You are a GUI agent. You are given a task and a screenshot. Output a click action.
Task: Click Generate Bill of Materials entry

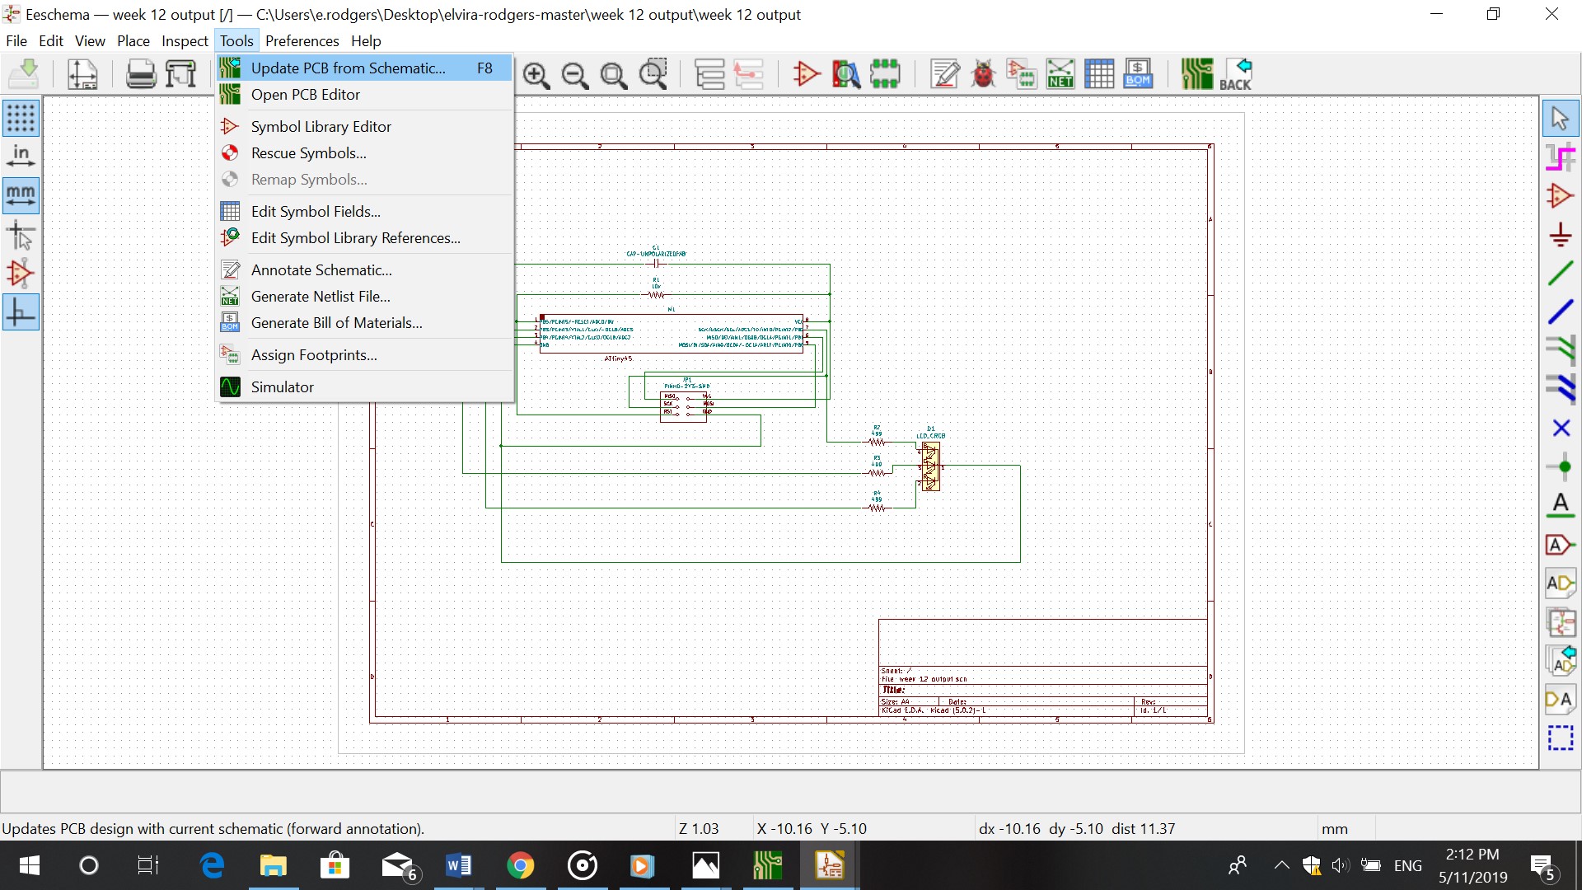[x=336, y=323]
